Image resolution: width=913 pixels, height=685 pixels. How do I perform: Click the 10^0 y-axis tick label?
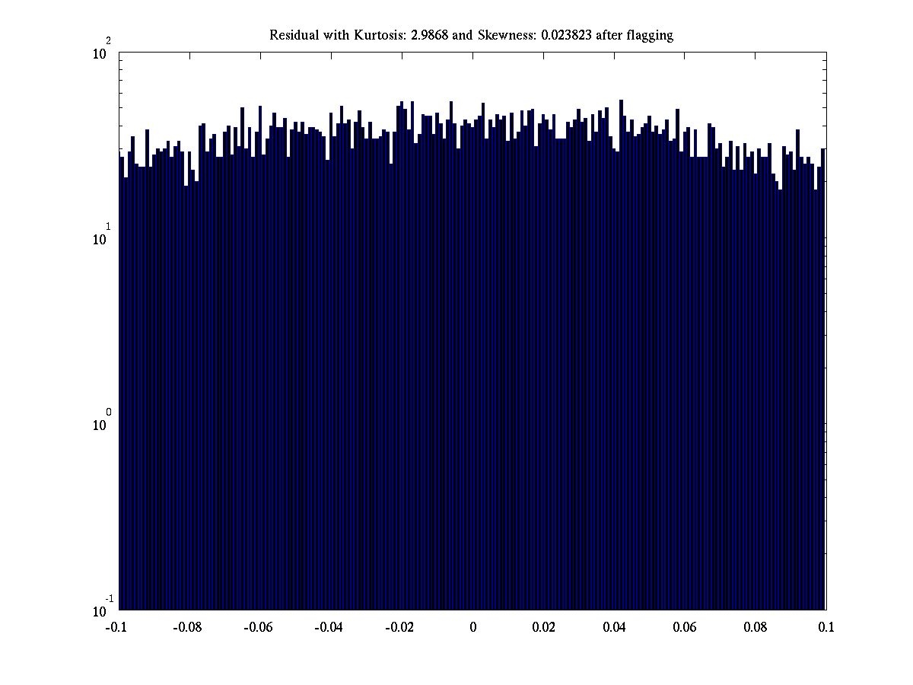[x=103, y=423]
